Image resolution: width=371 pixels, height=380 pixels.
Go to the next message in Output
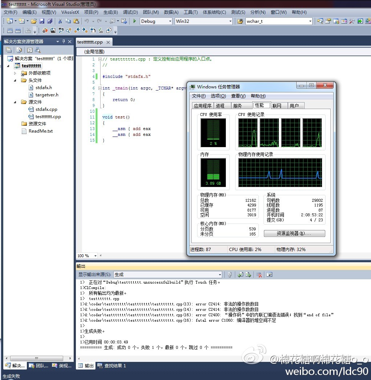click(248, 275)
